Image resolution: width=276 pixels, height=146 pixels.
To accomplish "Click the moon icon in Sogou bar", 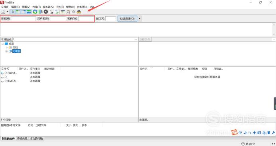I will [x=245, y=132].
